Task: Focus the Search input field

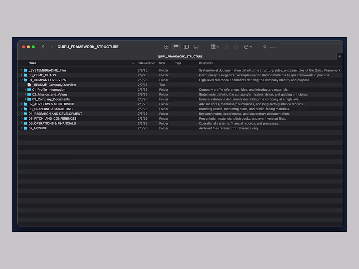Action: pyautogui.click(x=301, y=47)
